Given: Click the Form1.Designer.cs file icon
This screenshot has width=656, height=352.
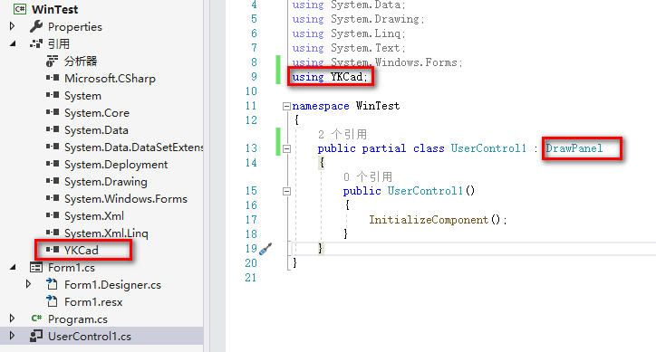Looking at the screenshot, I should pos(52,284).
